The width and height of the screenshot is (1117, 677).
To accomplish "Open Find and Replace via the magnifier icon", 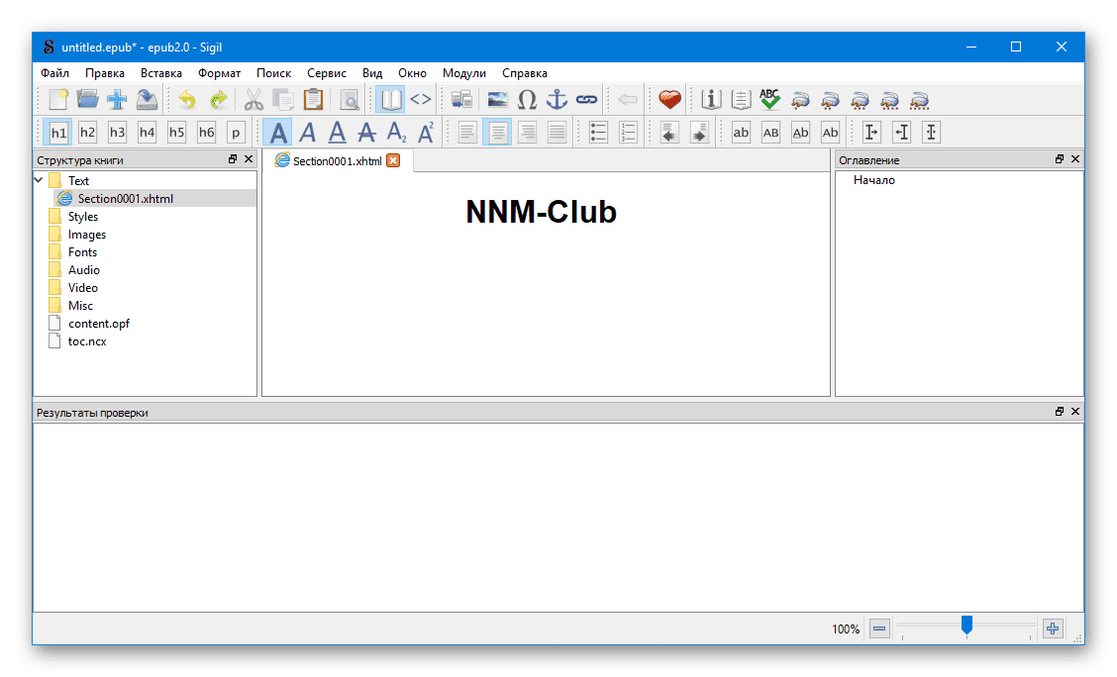I will (x=349, y=100).
